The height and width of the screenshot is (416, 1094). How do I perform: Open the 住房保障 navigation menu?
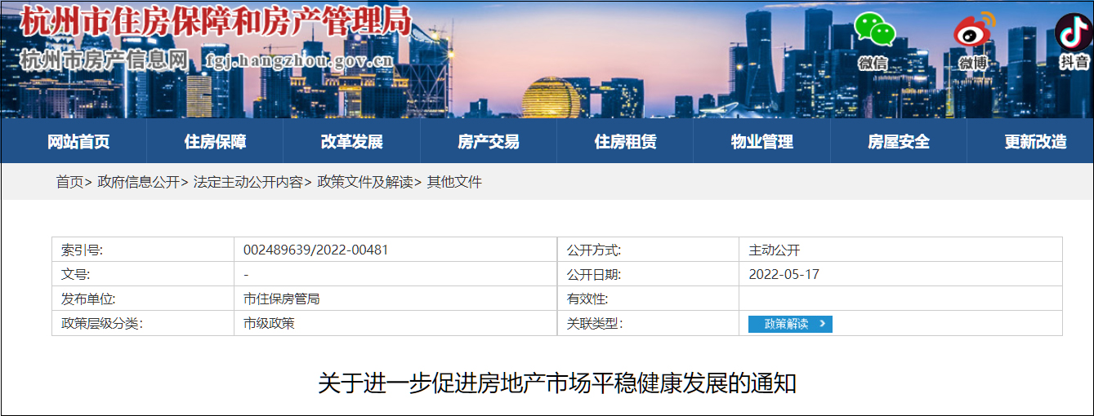[x=215, y=141]
